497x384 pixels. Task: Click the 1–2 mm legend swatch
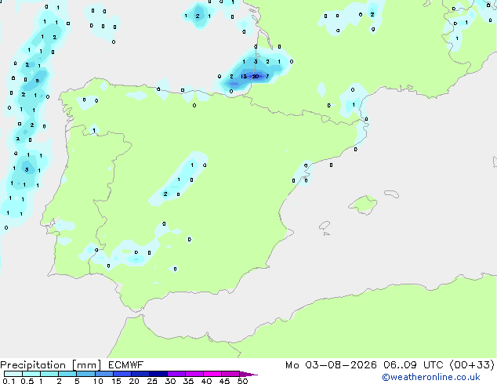[x=49, y=374]
